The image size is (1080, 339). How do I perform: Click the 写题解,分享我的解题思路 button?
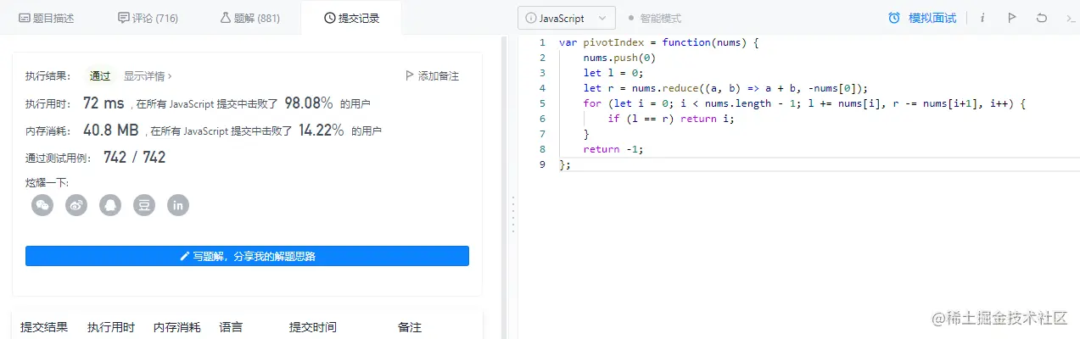pyautogui.click(x=247, y=256)
